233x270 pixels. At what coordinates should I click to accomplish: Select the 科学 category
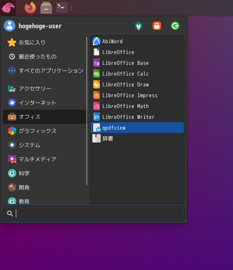pos(45,173)
